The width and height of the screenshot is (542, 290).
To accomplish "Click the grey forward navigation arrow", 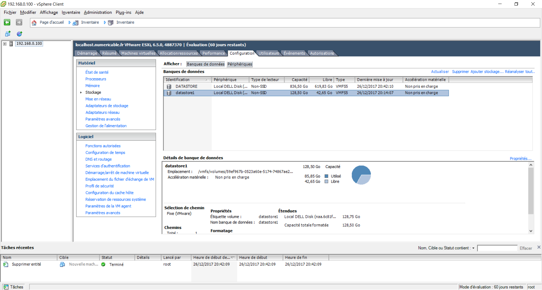I will coord(19,22).
